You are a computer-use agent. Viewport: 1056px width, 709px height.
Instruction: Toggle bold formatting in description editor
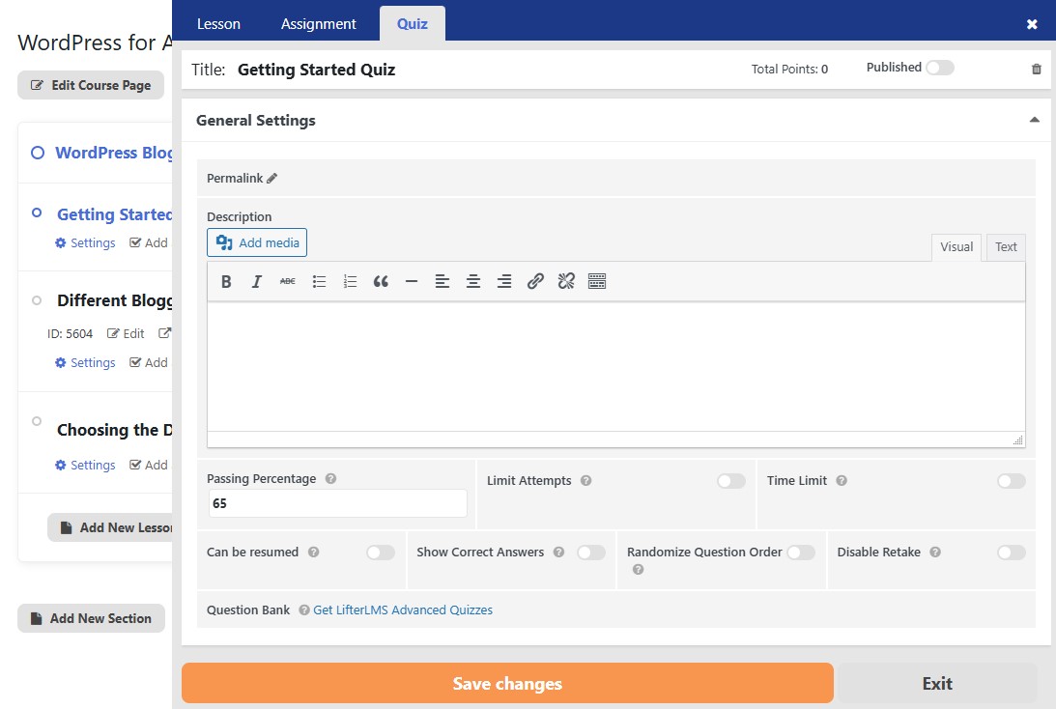point(226,281)
